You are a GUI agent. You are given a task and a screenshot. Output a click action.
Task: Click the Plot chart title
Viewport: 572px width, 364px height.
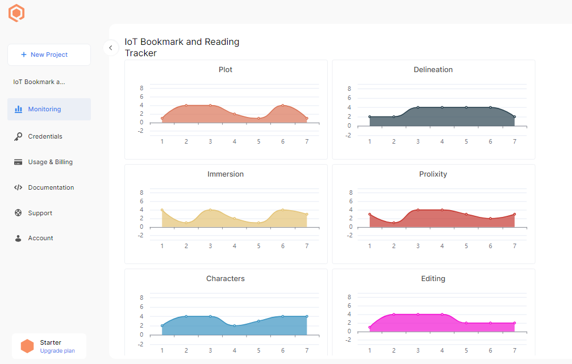pos(226,70)
